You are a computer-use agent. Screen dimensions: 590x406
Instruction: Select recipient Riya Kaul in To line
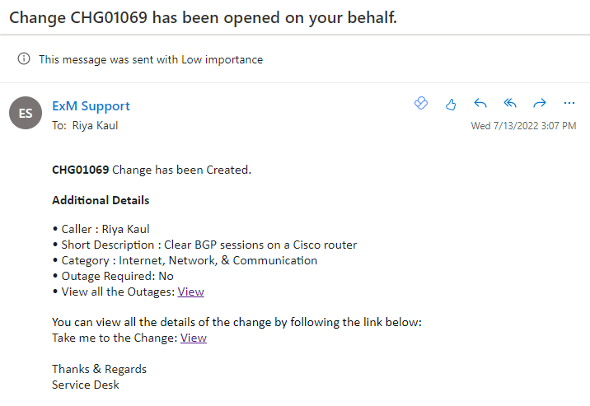pos(95,125)
